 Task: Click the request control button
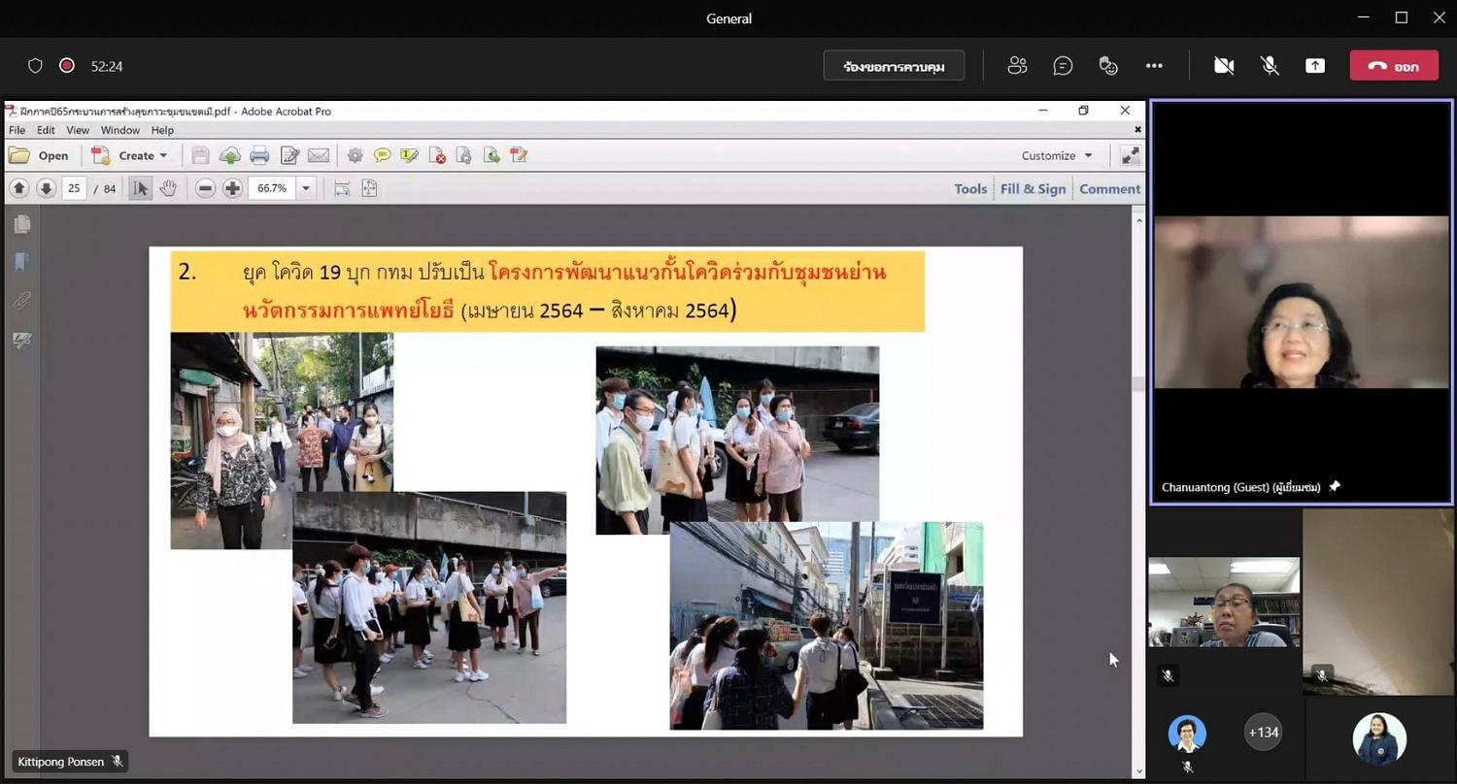(x=894, y=66)
